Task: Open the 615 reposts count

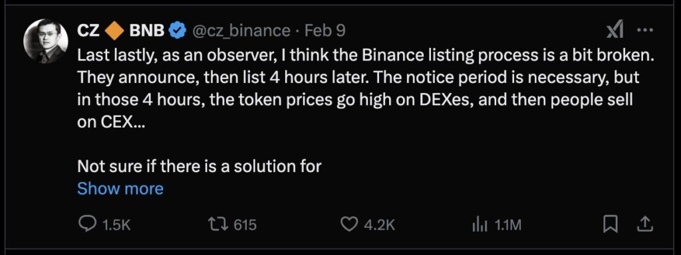Action: (x=245, y=225)
